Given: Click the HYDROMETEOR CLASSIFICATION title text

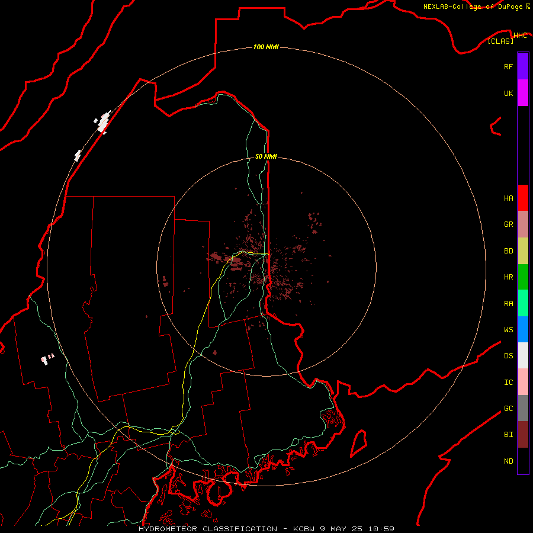Looking at the screenshot, I should pos(208,529).
